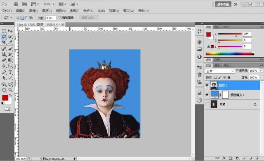Select the Path Selection tool
This screenshot has height=161, width=264.
coord(4,78)
